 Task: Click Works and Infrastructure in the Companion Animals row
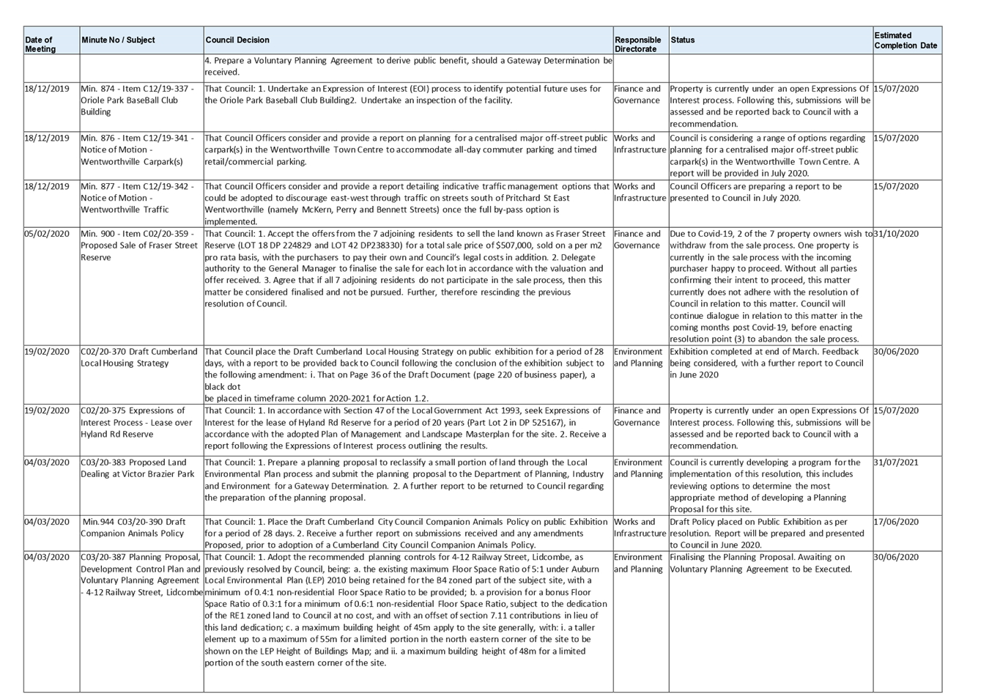pyautogui.click(x=640, y=528)
